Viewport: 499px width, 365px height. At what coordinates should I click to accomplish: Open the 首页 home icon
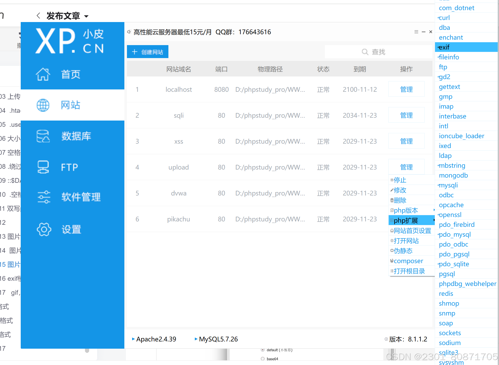coord(43,74)
